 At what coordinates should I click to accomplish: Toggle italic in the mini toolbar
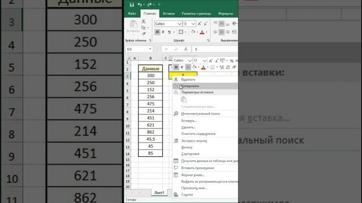[182, 67]
